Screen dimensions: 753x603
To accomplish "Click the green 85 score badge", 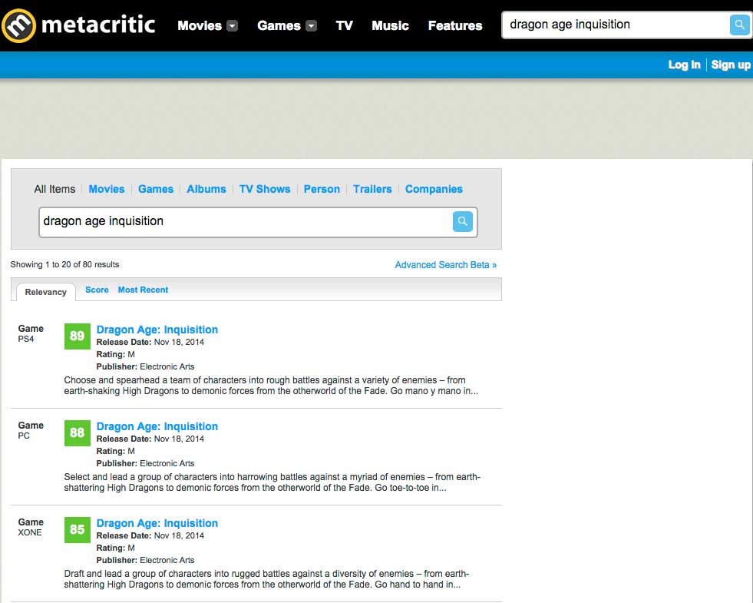I will click(78, 529).
